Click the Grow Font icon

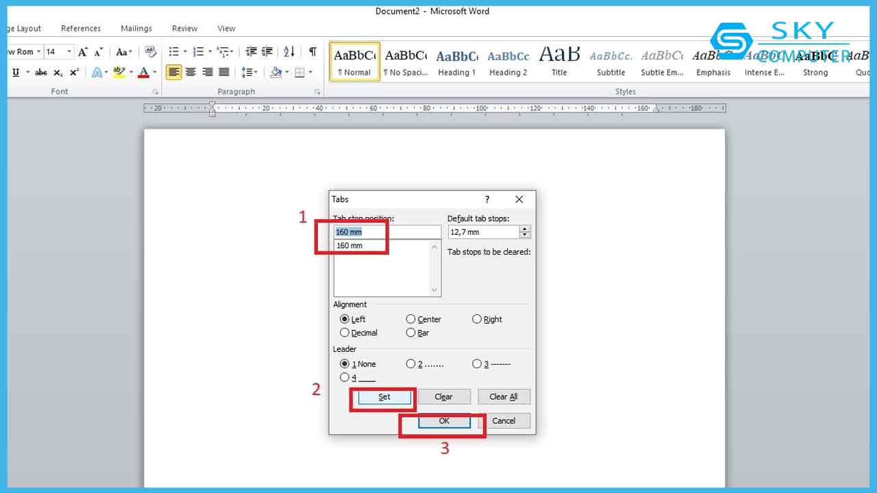click(83, 51)
